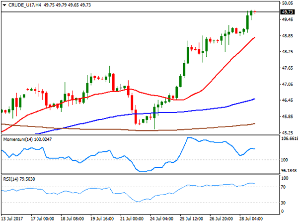
Task: Click the 25 Jul 12:00 time label
Action: (191, 219)
